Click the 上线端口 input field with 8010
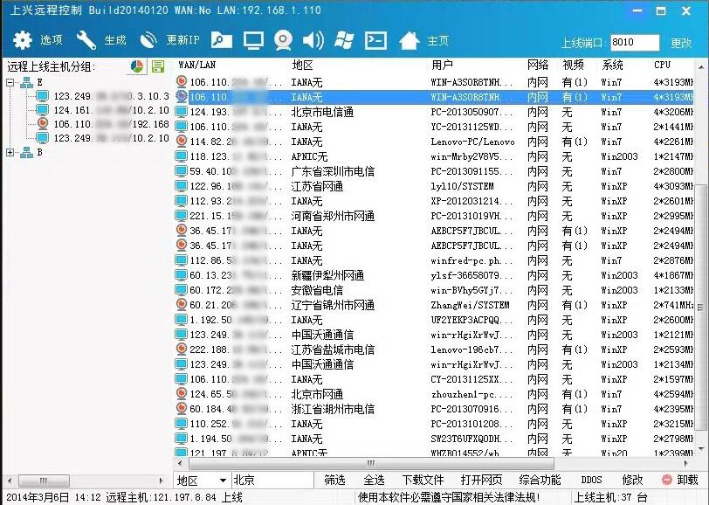709x505 pixels. tap(635, 43)
